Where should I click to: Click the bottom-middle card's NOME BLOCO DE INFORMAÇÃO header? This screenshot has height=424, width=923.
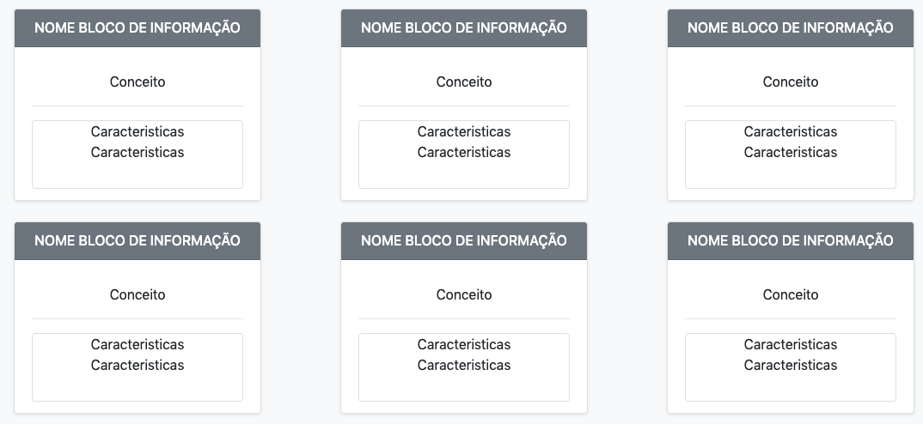464,240
